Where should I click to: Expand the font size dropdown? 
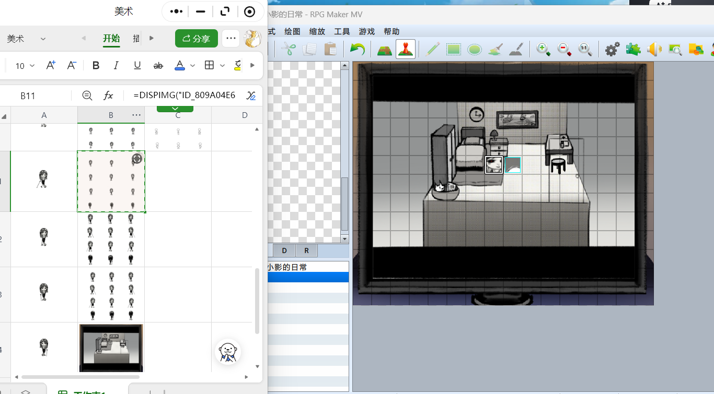pyautogui.click(x=32, y=66)
